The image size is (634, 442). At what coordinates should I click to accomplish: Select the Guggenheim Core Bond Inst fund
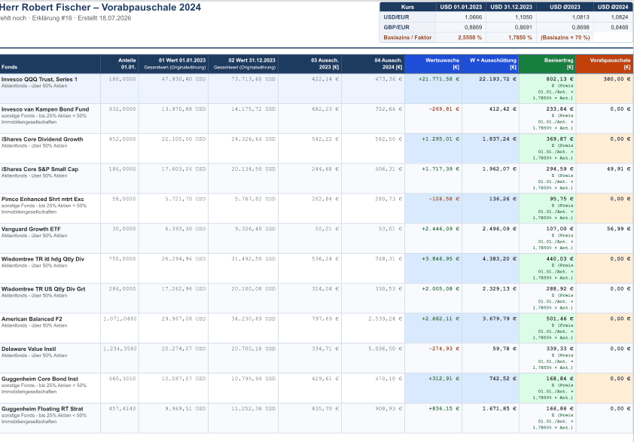pos(40,379)
